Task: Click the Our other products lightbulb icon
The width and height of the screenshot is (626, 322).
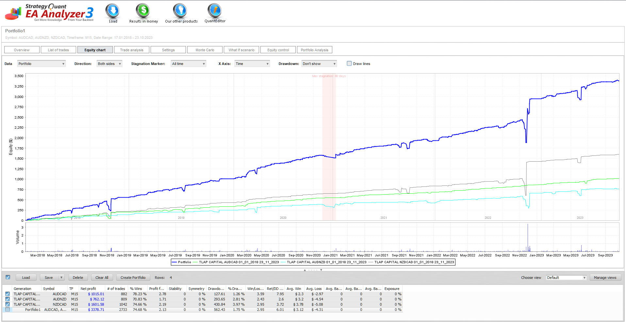Action: coord(180,11)
